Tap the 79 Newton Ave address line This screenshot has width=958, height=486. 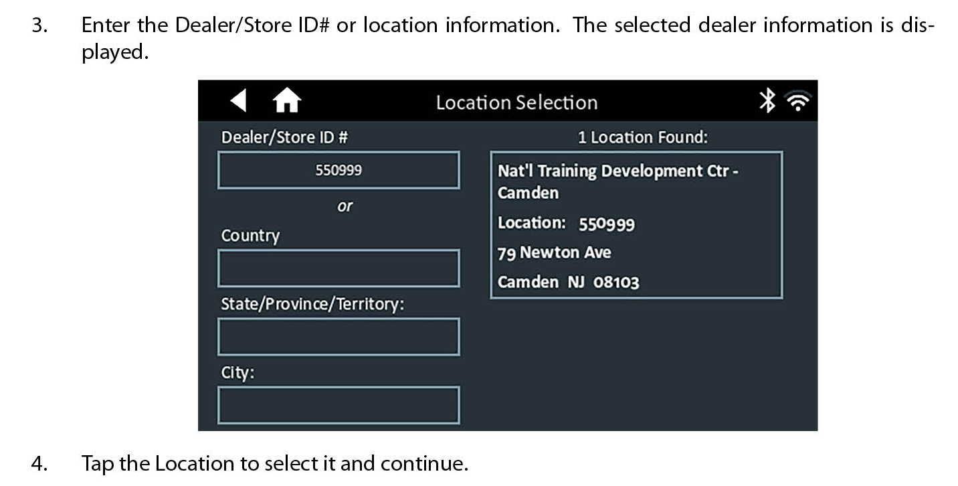pyautogui.click(x=554, y=253)
